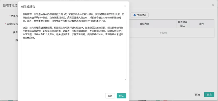This screenshot has height=101, width=218.
Task: Click the AI icon on 生成建议 button
Action: coord(135,15)
